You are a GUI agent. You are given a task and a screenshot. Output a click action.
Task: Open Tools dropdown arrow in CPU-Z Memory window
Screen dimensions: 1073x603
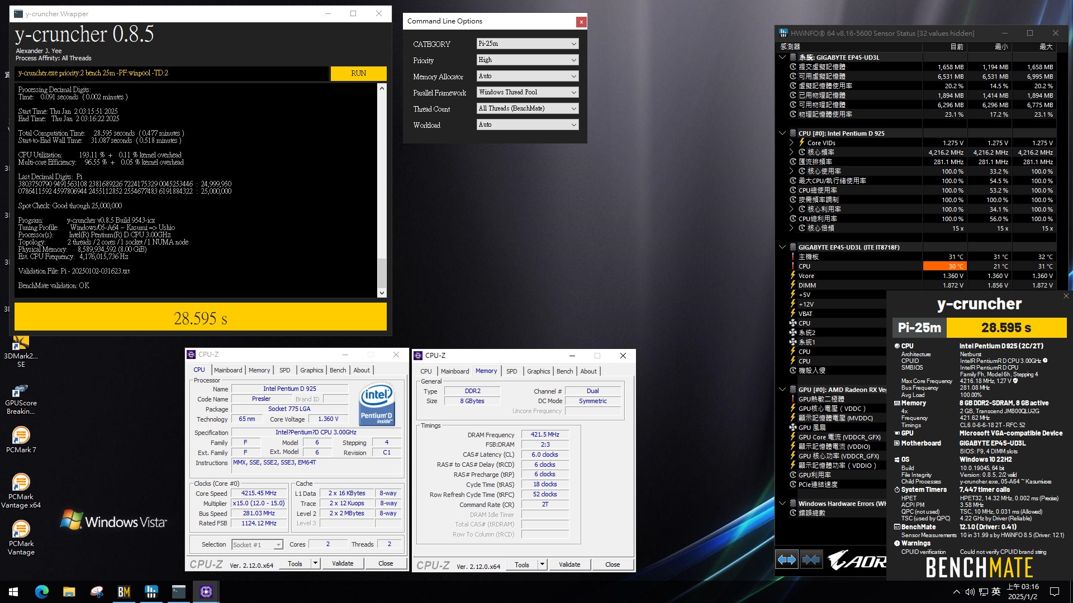(542, 564)
